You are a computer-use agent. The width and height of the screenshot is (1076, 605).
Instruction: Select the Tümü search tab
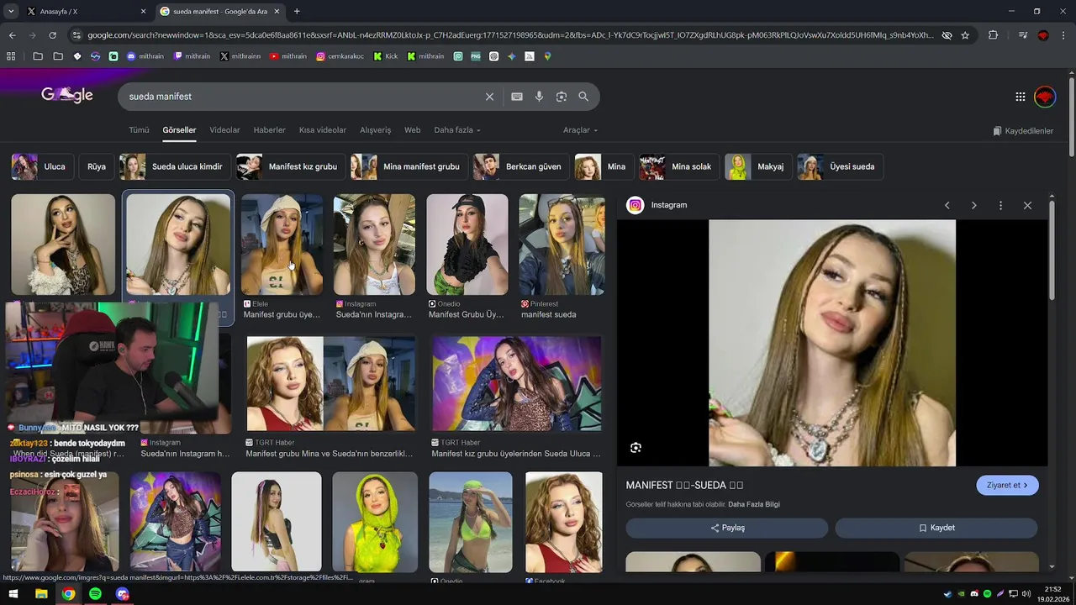[x=139, y=130]
